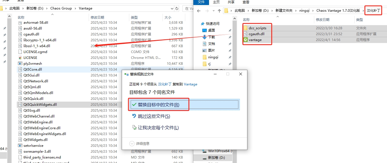Expand chevron after 此电脑 in Vantage window breadcrumb

(x=24, y=8)
